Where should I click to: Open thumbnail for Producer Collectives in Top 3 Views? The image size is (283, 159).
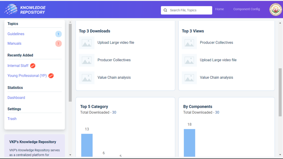[189, 43]
